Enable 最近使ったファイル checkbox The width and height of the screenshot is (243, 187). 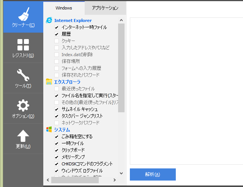point(57,89)
